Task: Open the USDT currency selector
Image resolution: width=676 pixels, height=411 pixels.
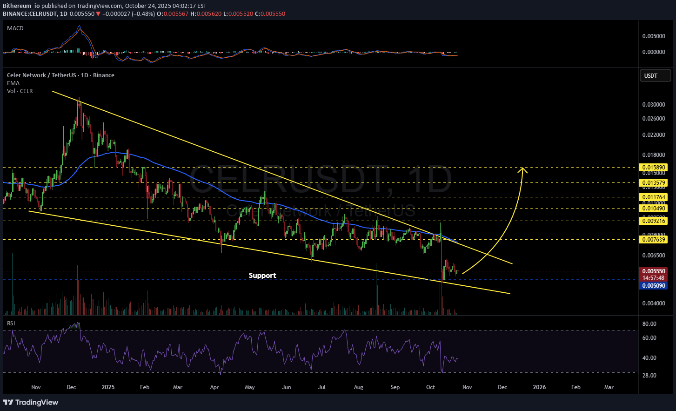Action: [x=655, y=75]
